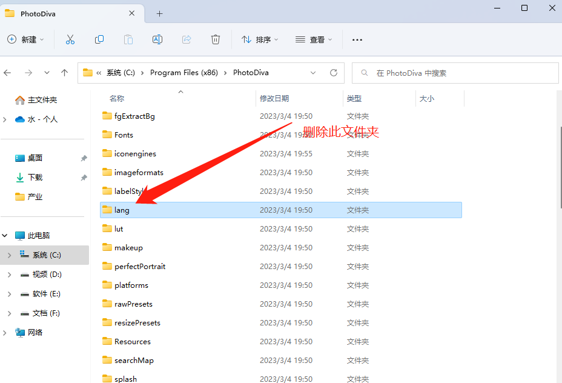Sort by 类型 column header
562x383 pixels.
354,99
